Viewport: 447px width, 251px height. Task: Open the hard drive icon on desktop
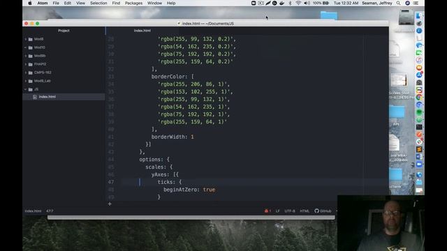(406, 17)
